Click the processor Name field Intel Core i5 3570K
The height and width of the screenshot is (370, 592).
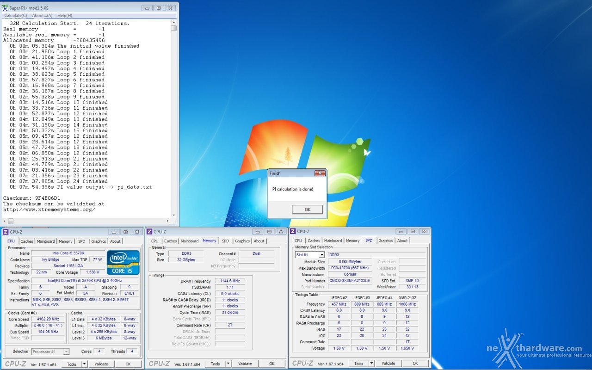[68, 253]
